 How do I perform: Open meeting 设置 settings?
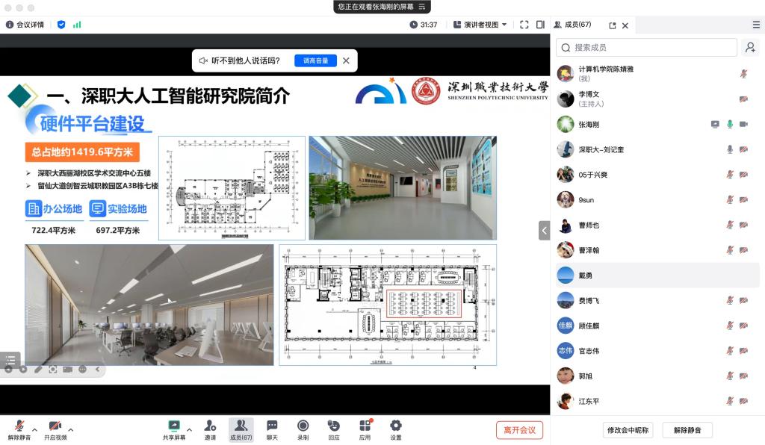[x=395, y=429]
